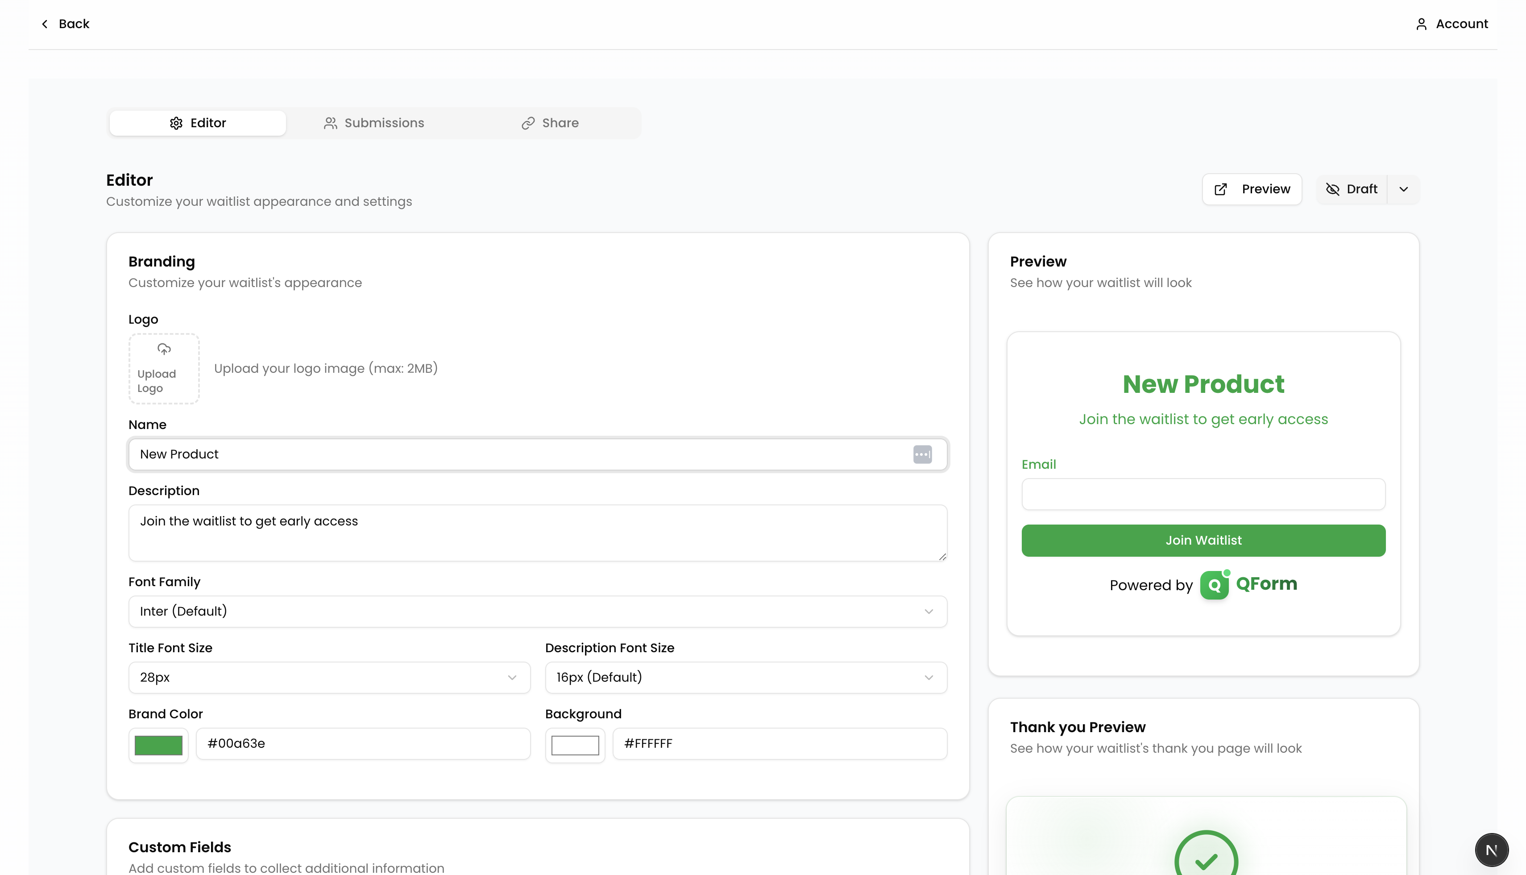The width and height of the screenshot is (1526, 875).
Task: Click the Join Waitlist button
Action: pos(1203,540)
